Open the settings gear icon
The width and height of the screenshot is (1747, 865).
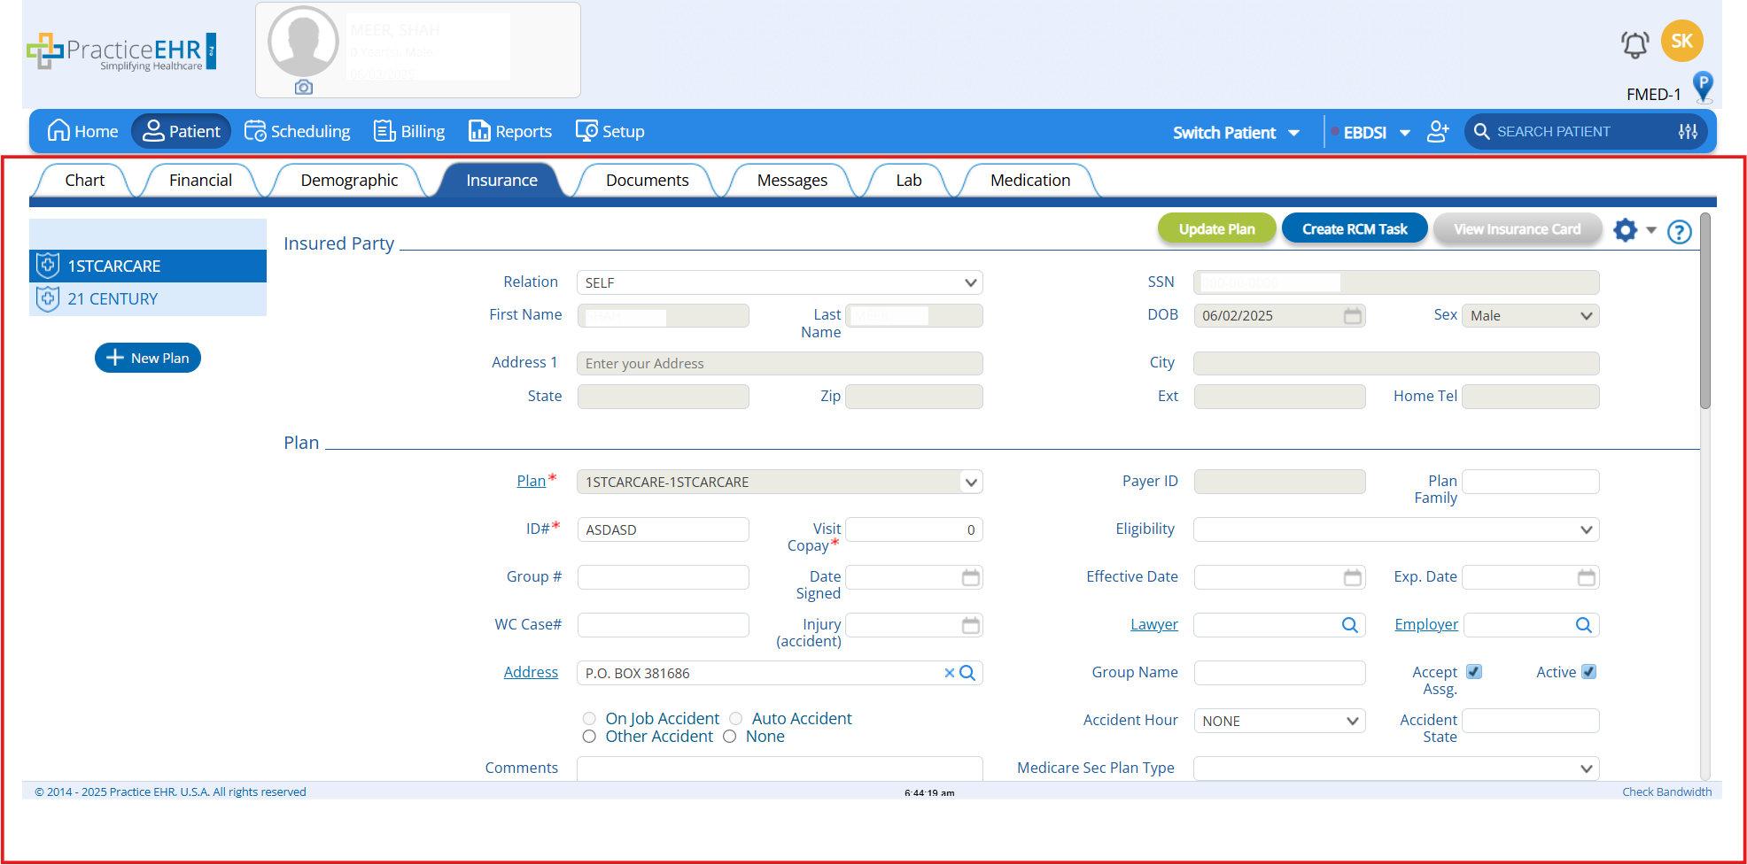click(x=1625, y=230)
